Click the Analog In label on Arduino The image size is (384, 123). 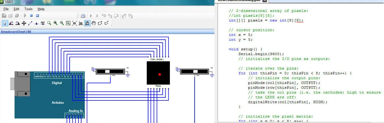[x=76, y=111]
